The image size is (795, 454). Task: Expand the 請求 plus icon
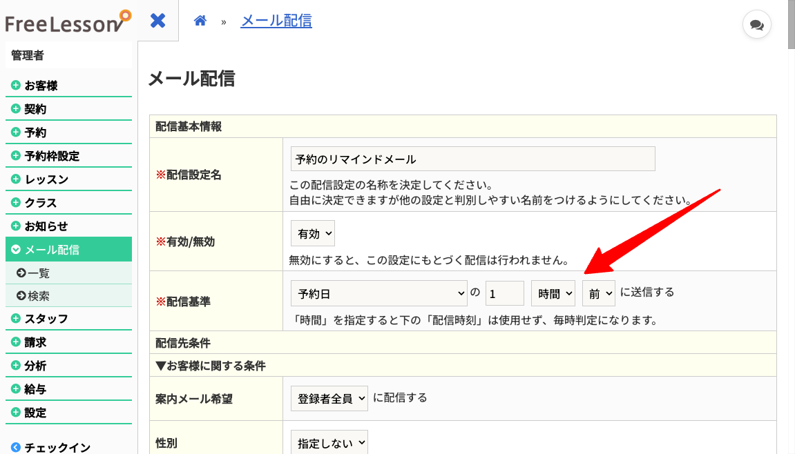[x=16, y=342]
